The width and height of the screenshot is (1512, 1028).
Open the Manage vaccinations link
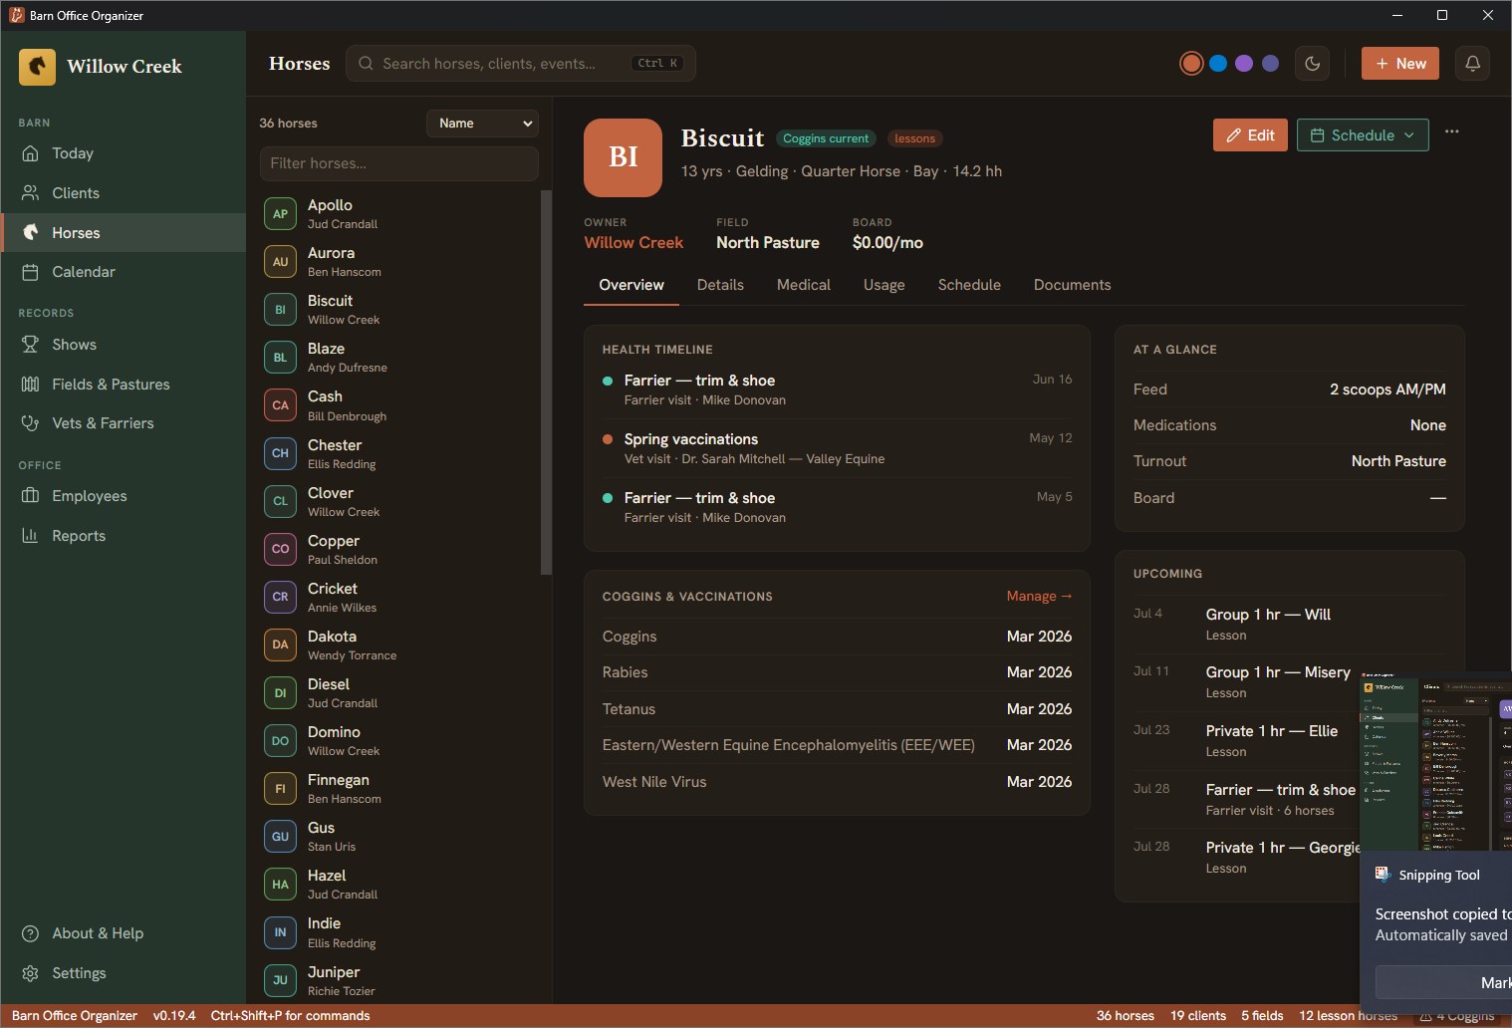(1039, 596)
